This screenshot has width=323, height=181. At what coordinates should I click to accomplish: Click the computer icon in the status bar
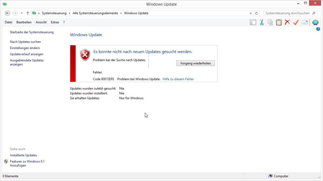click(x=271, y=176)
